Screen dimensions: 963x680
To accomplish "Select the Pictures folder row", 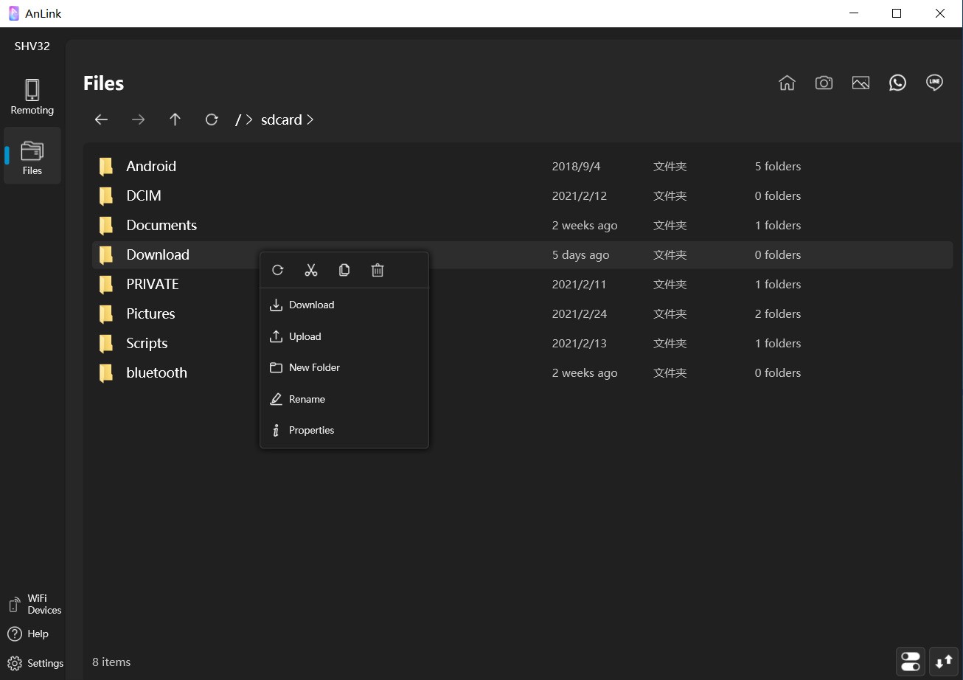I will [x=150, y=313].
